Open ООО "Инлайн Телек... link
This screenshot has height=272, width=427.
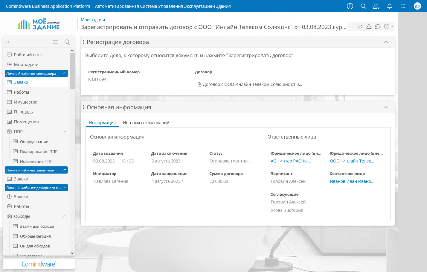(352, 161)
